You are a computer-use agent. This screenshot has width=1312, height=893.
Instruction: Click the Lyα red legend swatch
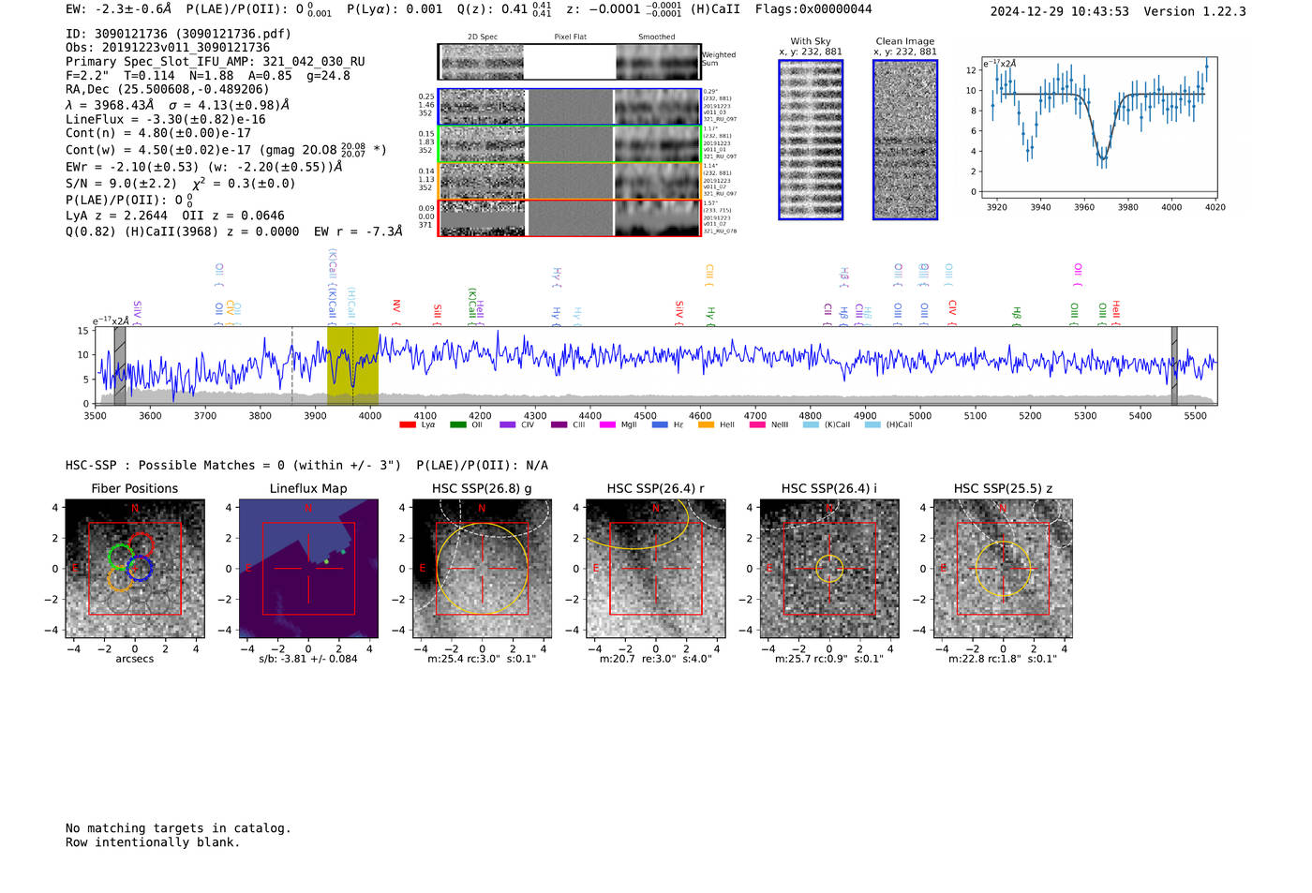(x=407, y=424)
